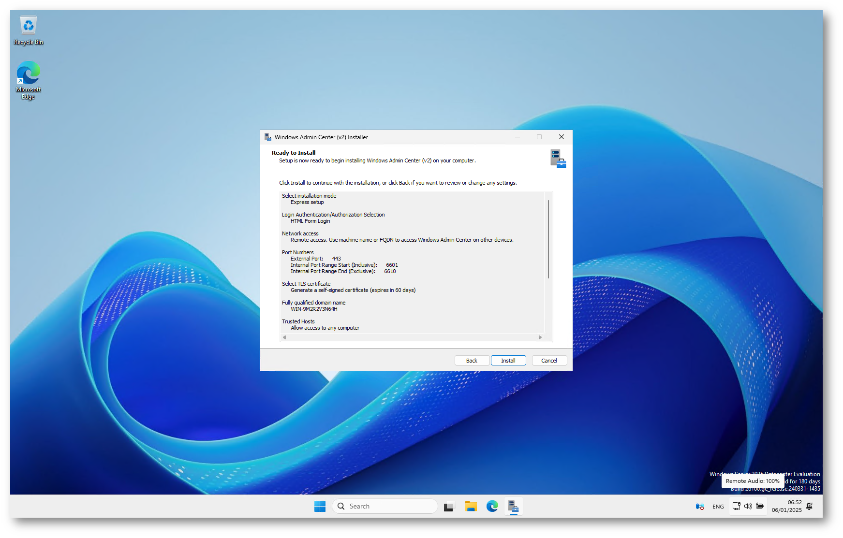Image resolution: width=843 pixels, height=538 pixels.
Task: Open Task View on the taskbar
Action: tap(449, 507)
